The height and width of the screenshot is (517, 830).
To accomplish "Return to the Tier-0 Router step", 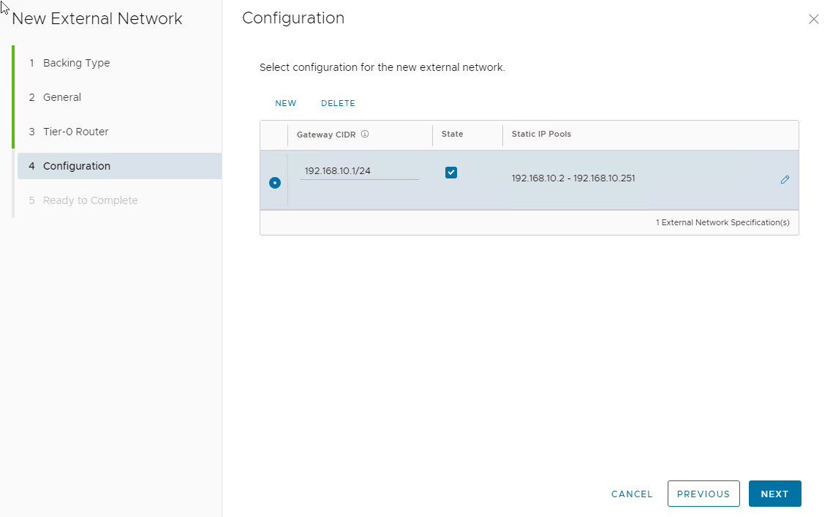I will [75, 132].
